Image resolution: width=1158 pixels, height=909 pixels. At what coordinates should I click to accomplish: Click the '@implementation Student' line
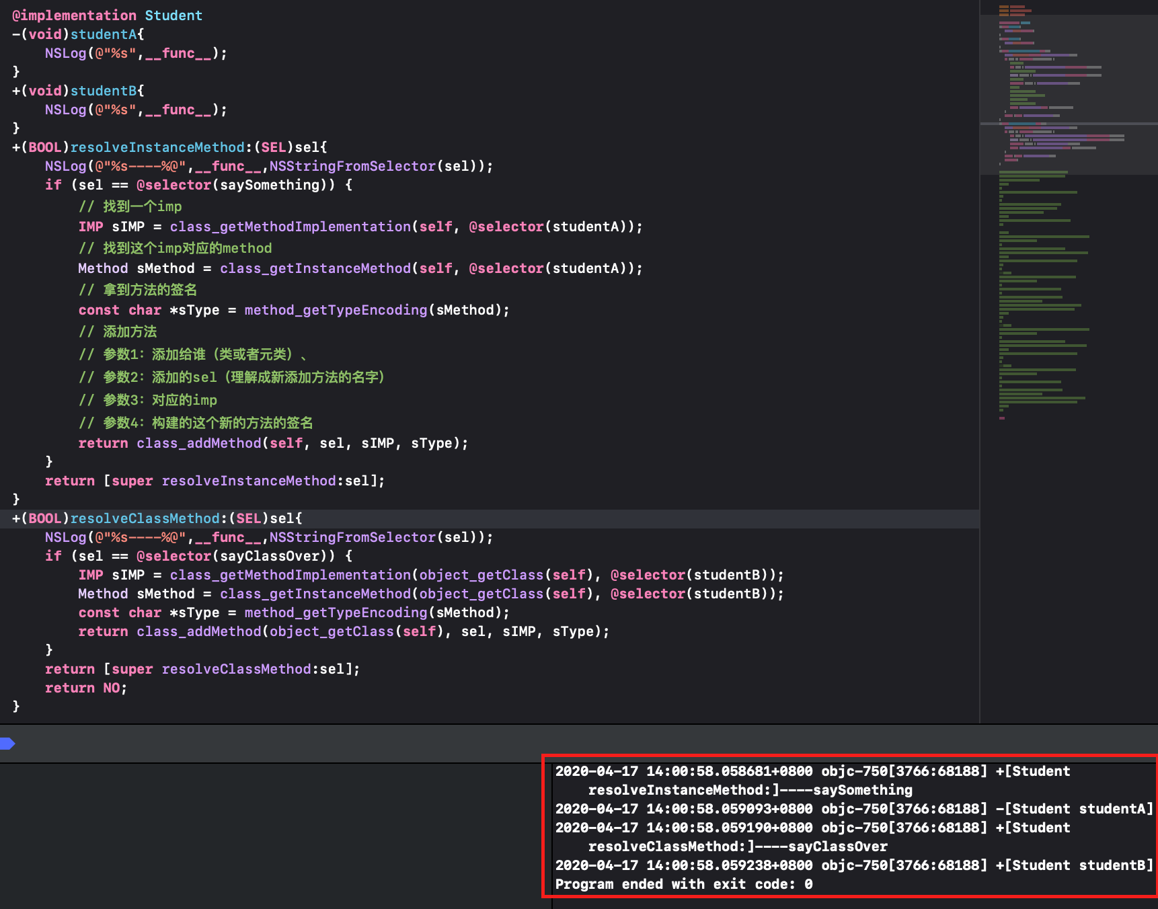click(x=107, y=15)
